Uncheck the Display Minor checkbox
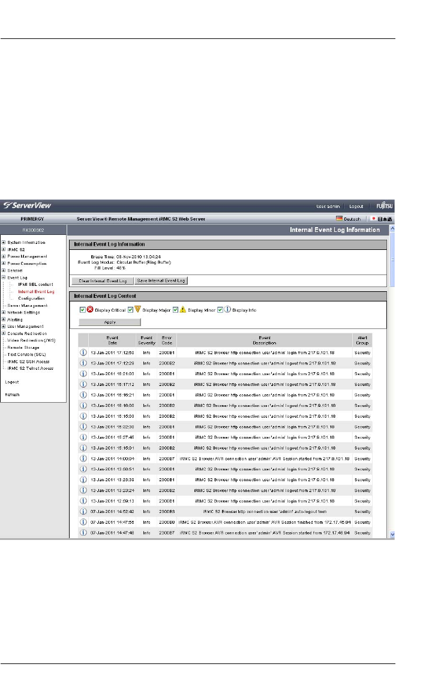The height and width of the screenshot is (682, 432). click(x=175, y=310)
